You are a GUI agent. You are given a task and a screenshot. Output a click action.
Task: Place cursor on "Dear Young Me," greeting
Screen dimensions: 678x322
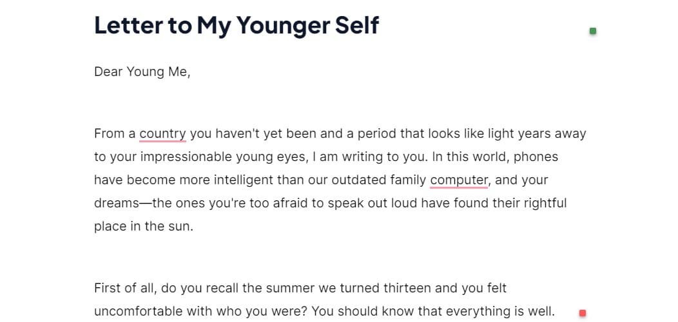[x=142, y=71]
